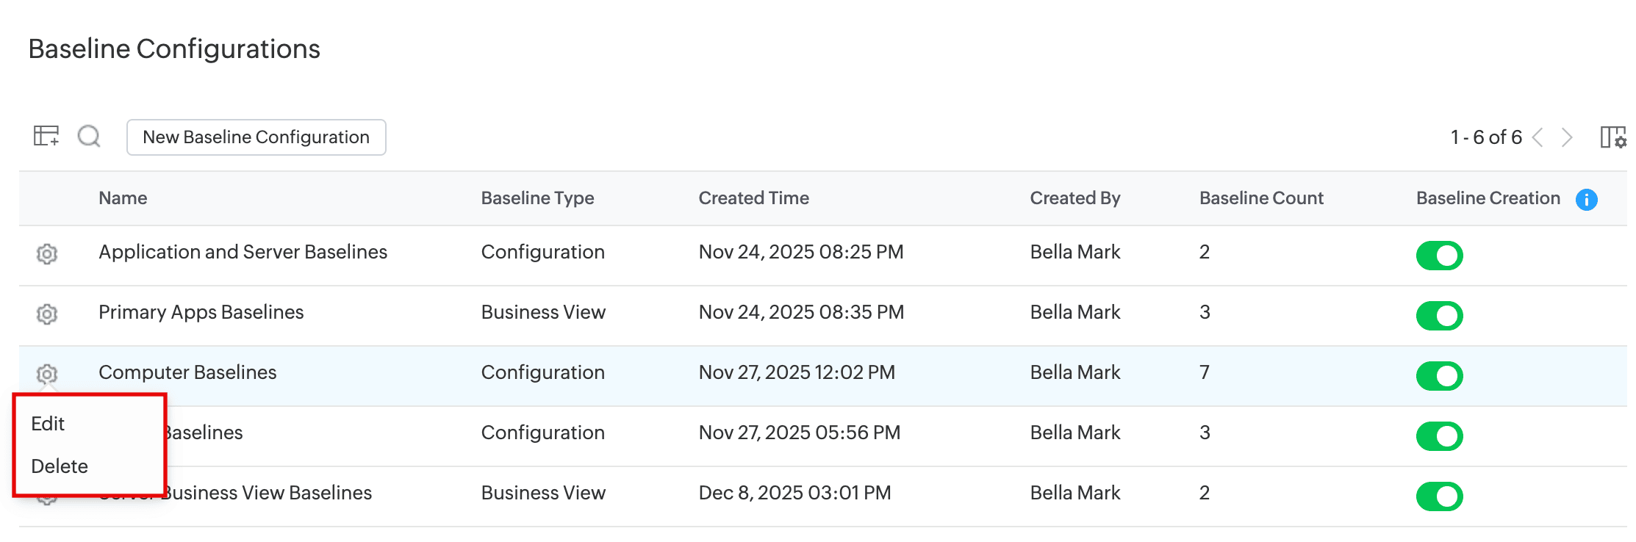This screenshot has width=1636, height=542.
Task: Open Computer Baselines configuration name
Action: tap(187, 372)
